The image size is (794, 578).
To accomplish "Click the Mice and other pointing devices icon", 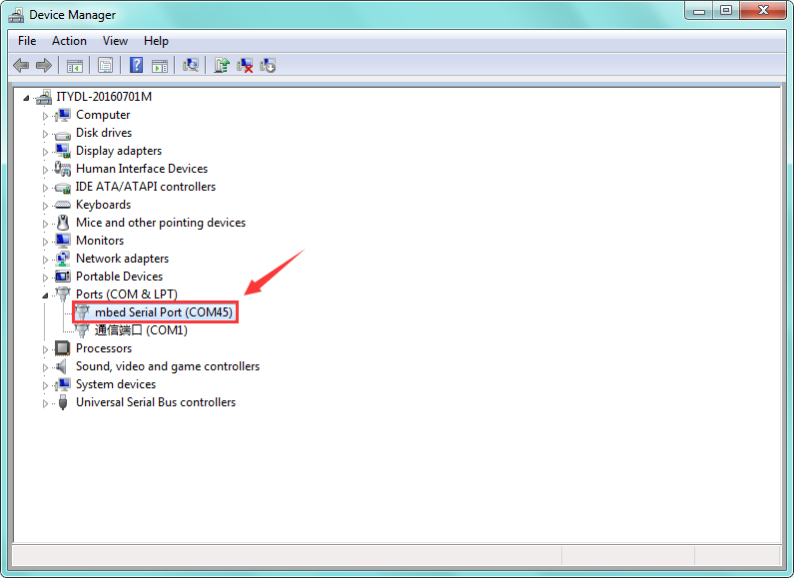I will pyautogui.click(x=63, y=223).
